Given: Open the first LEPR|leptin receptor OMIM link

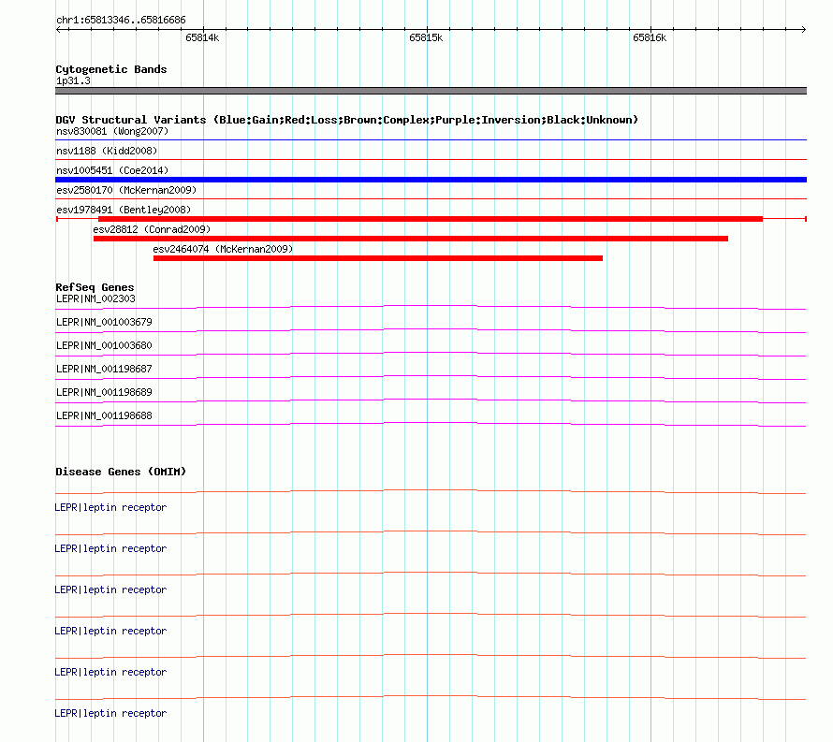Looking at the screenshot, I should click(110, 508).
